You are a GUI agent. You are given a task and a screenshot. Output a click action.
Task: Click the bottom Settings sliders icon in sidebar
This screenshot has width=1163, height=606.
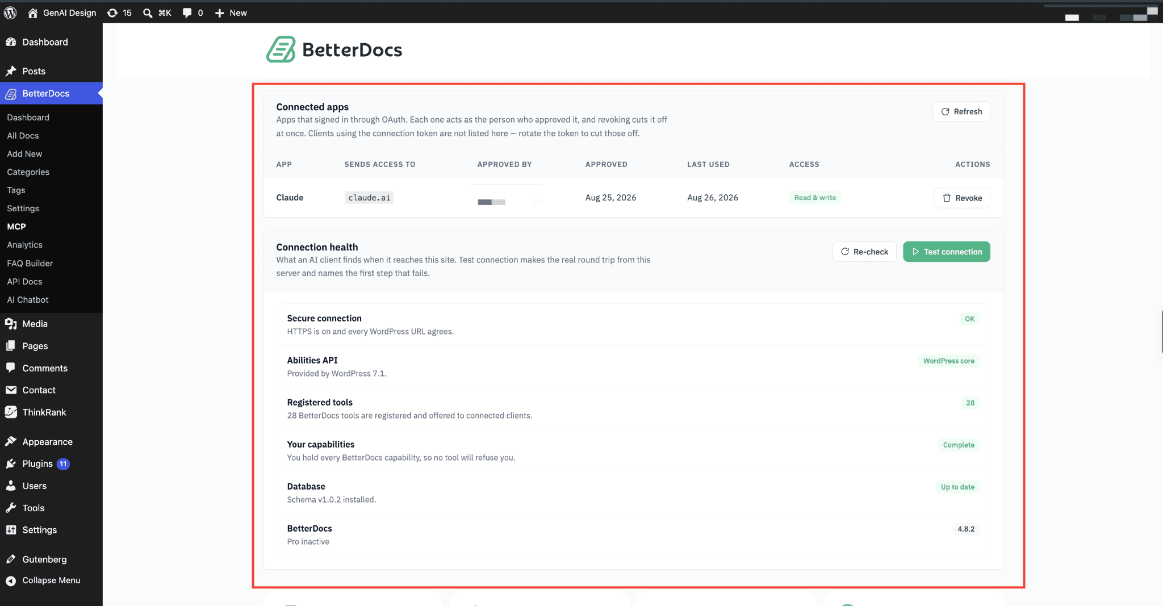pyautogui.click(x=11, y=530)
